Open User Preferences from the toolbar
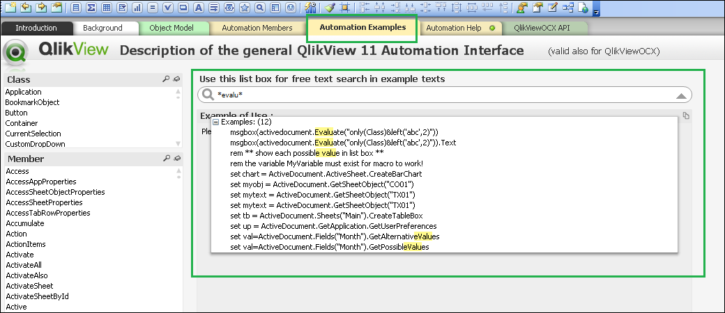Screen dimensions: 725x313 pos(522,8)
